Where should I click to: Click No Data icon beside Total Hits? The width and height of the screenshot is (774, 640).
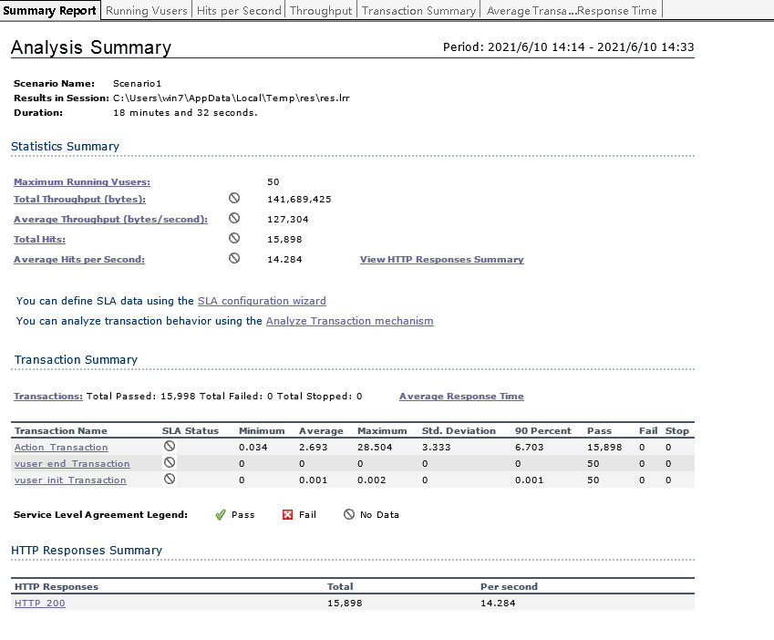(234, 238)
